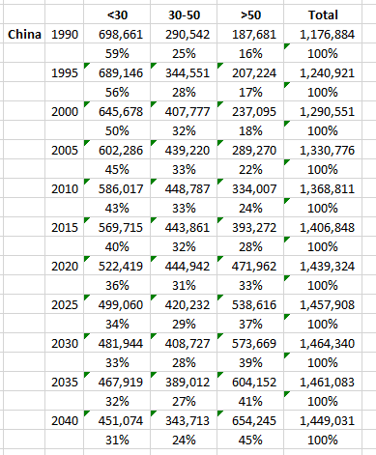Click the year 2030 cell
Screen dimensions: 376x455
tap(65, 343)
